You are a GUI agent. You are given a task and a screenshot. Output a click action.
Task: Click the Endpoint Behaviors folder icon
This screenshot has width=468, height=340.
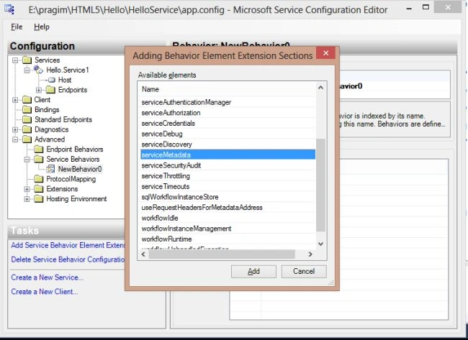38,149
